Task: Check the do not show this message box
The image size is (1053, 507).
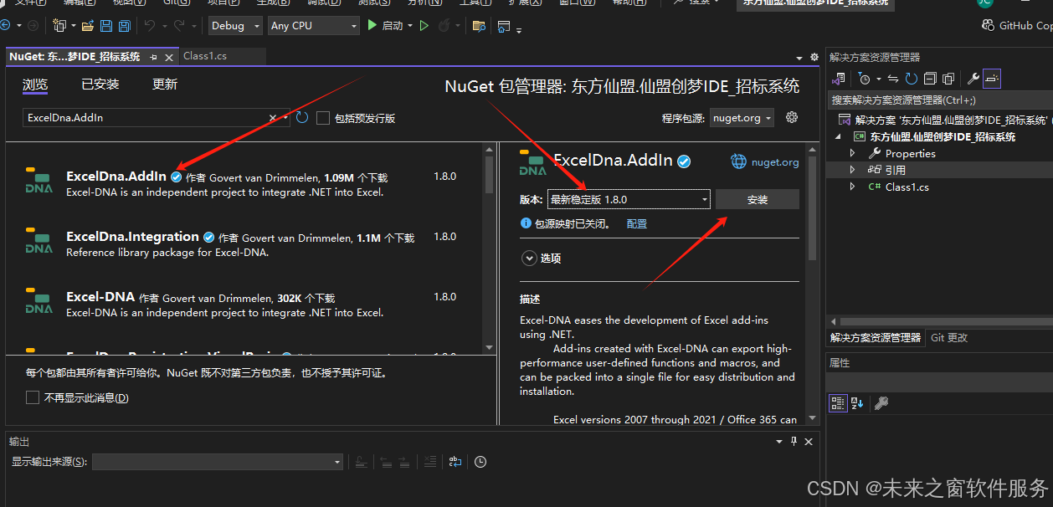Action: coord(33,397)
